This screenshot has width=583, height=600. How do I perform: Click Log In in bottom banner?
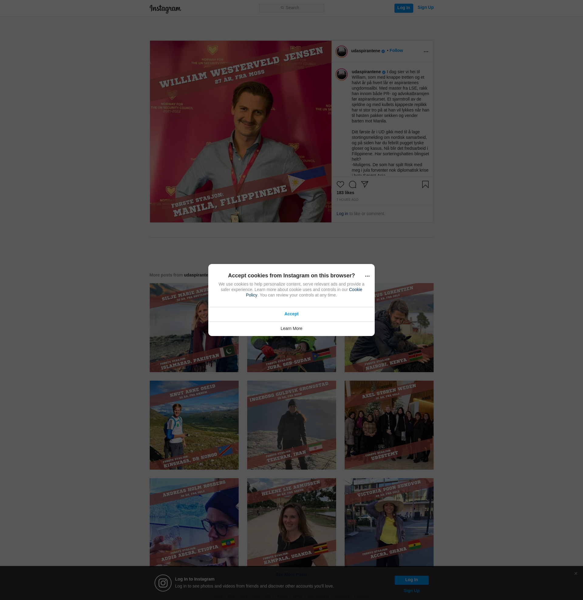tap(411, 580)
